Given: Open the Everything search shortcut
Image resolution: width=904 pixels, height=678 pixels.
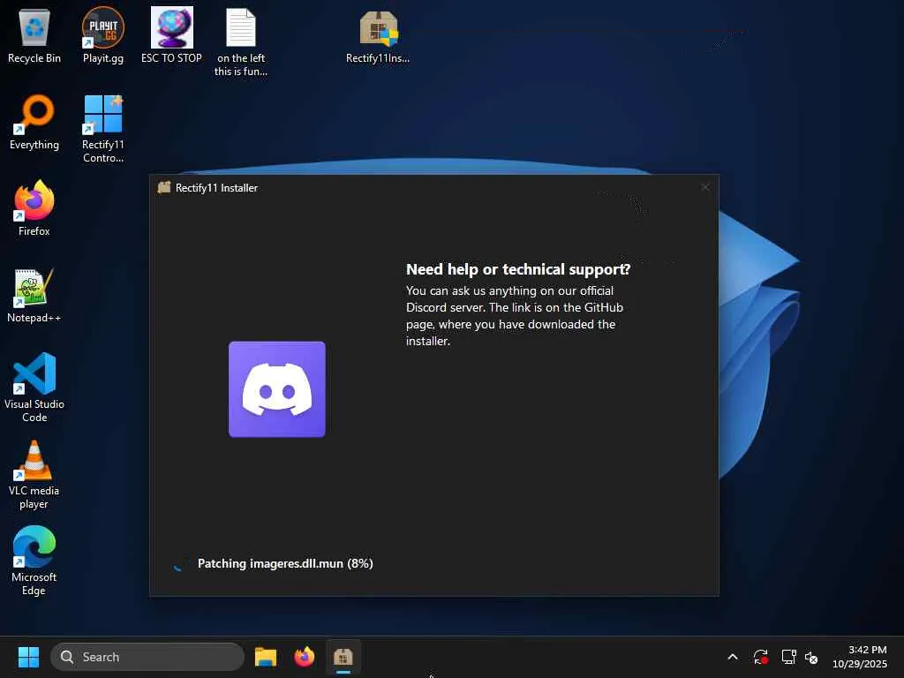Looking at the screenshot, I should pos(34,122).
